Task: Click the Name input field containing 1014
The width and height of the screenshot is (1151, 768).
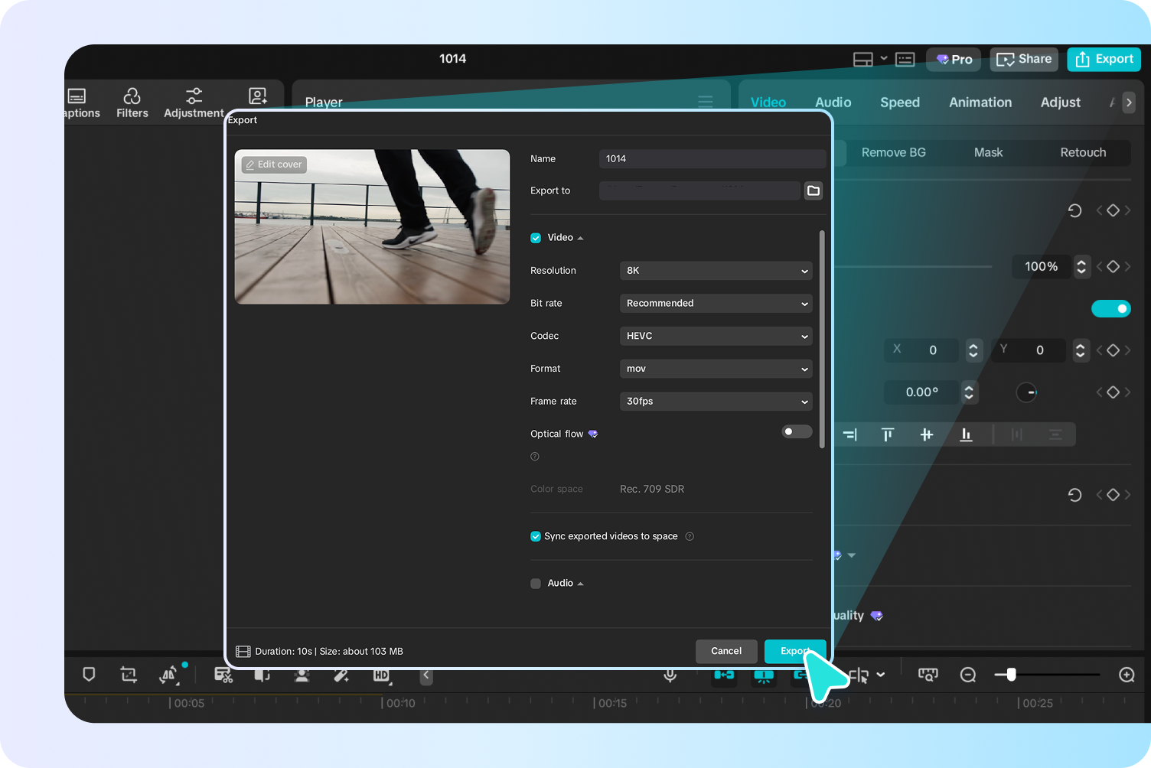Action: (712, 159)
